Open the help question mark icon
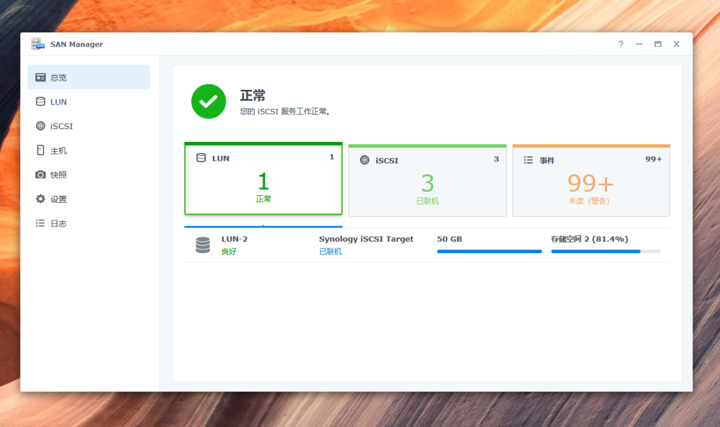 (x=620, y=44)
